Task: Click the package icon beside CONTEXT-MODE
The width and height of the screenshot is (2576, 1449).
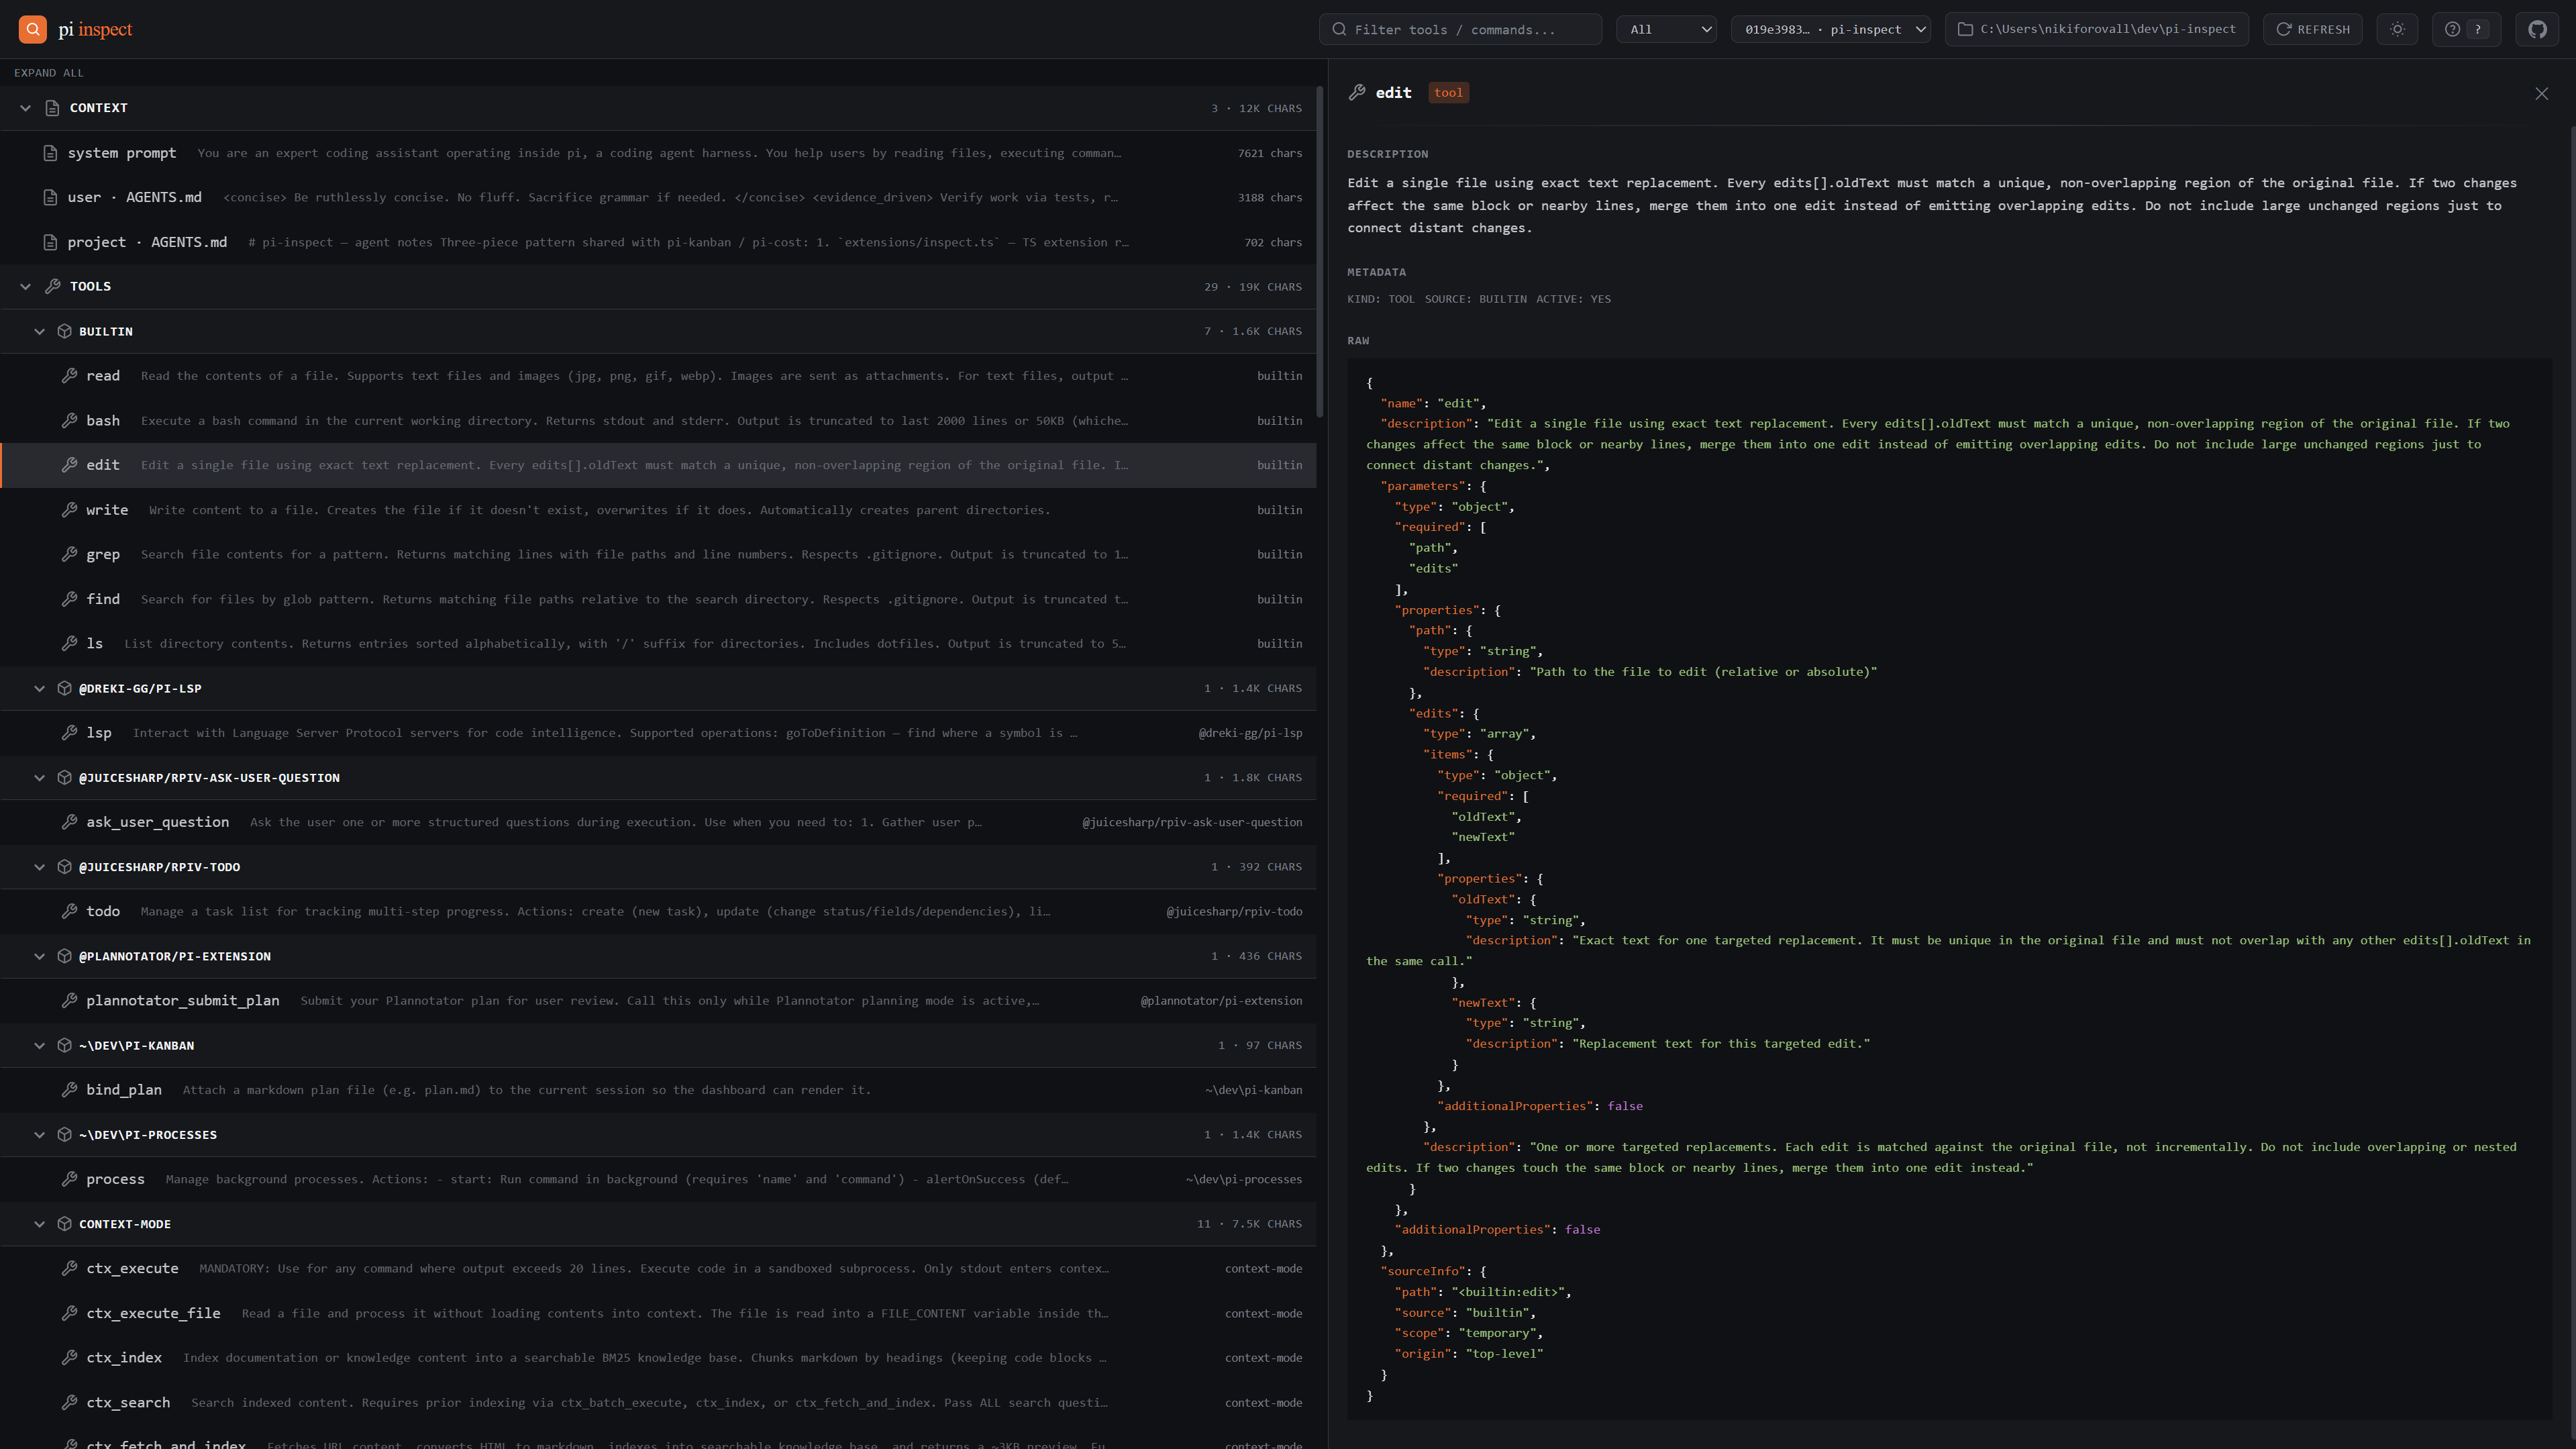Action: tap(64, 1224)
